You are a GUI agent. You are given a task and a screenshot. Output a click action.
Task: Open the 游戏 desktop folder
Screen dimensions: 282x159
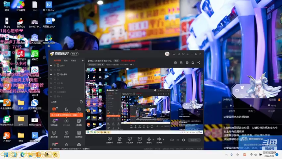point(21,120)
